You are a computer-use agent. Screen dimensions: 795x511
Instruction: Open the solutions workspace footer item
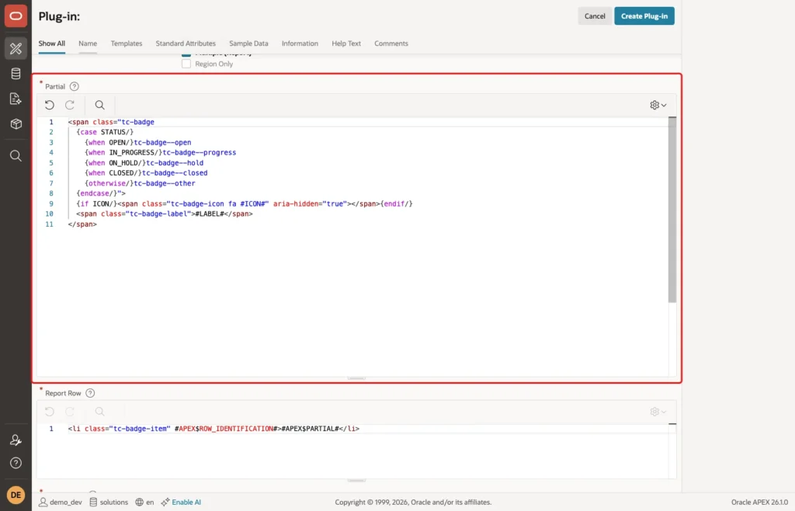(109, 502)
